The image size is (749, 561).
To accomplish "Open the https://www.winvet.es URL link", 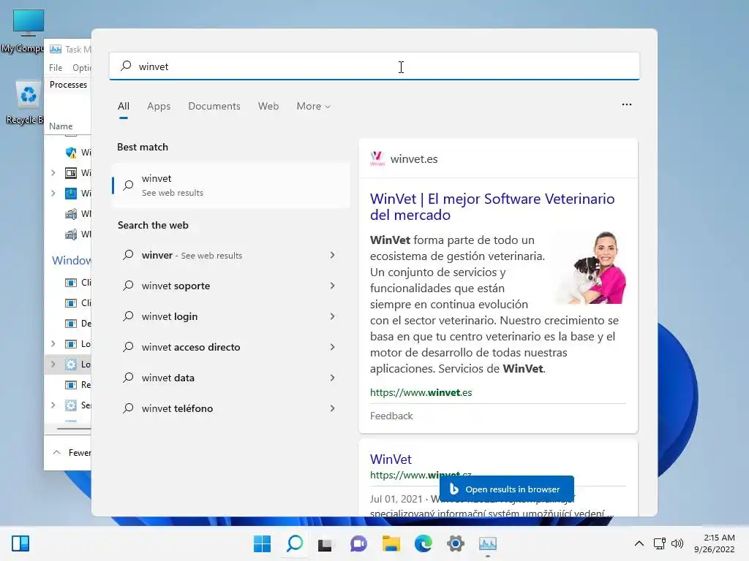I will [x=421, y=392].
